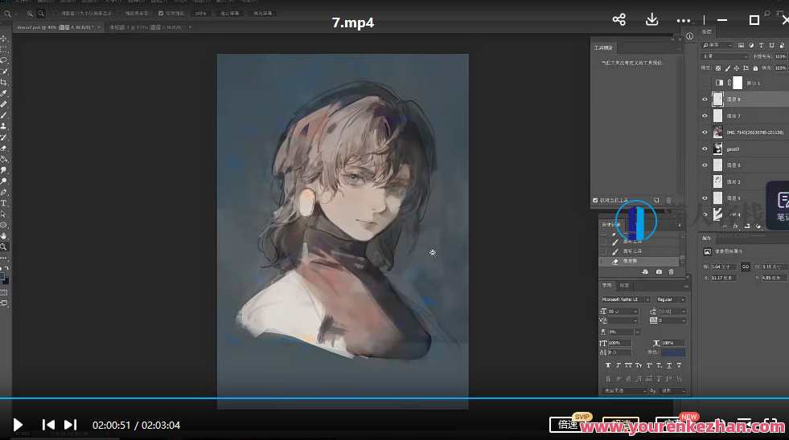
Task: Toggle visibility of the gaze3 layer
Action: coord(705,149)
